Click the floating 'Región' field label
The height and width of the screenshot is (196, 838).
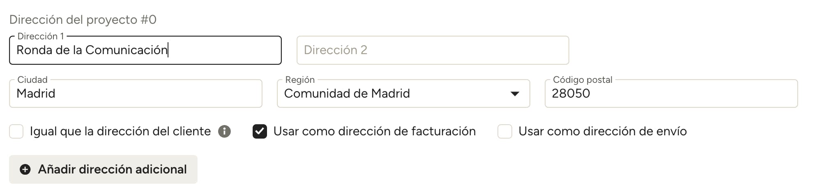coord(300,80)
